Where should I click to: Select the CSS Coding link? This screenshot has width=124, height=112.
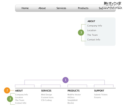click(x=46, y=100)
